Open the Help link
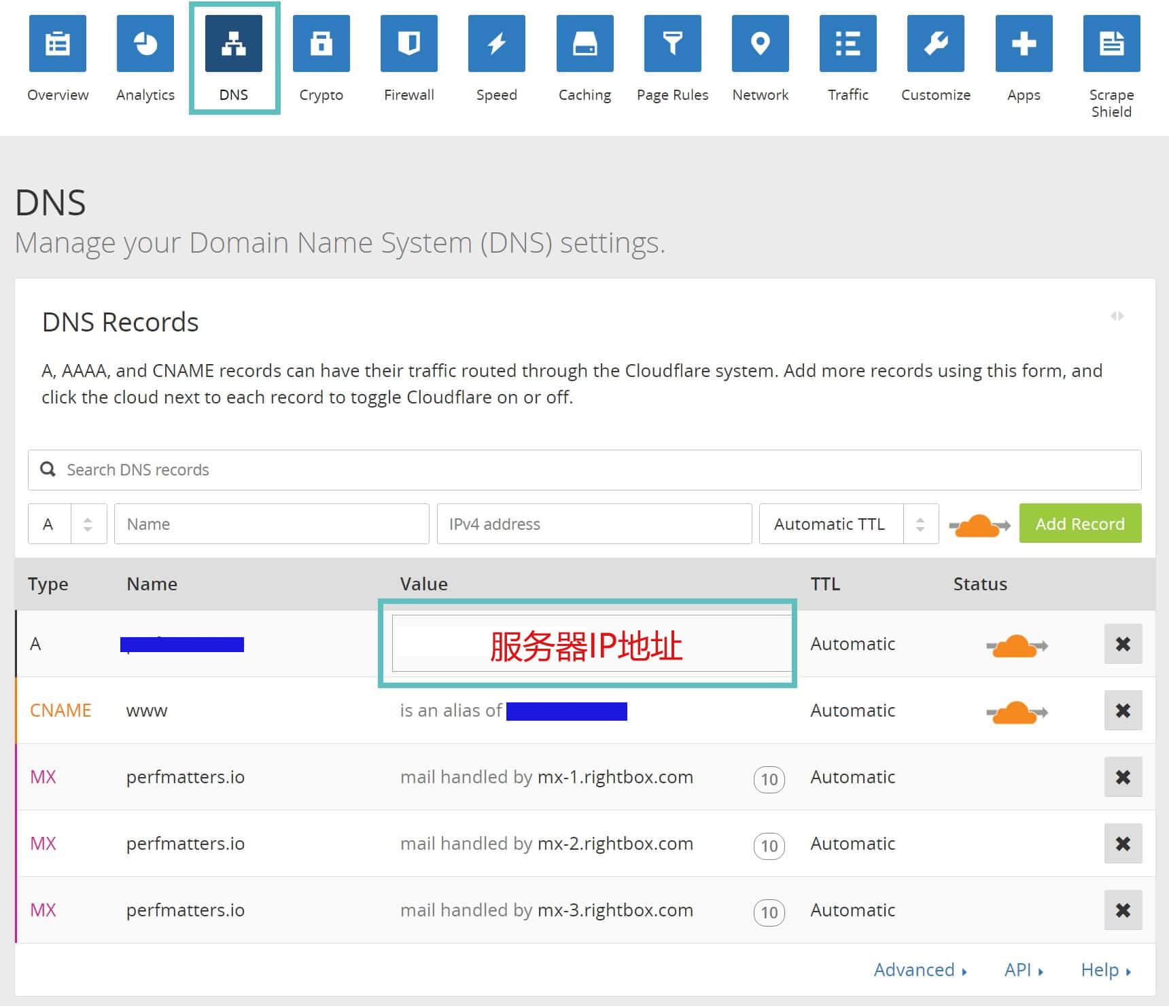1169x1006 pixels. pyautogui.click(x=1100, y=970)
